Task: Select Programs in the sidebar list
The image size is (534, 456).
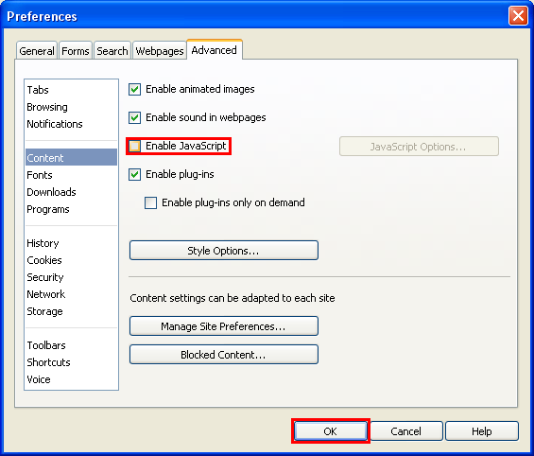Action: 71,209
